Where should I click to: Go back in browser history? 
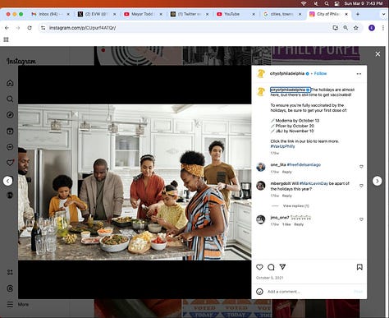pyautogui.click(x=7, y=28)
